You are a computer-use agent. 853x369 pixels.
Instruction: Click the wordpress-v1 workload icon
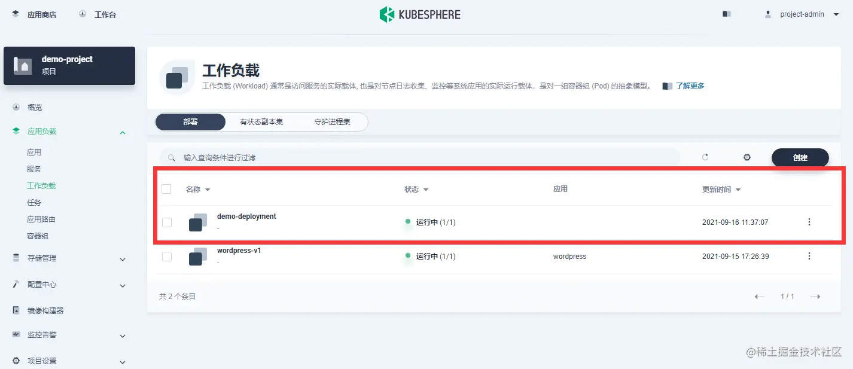pyautogui.click(x=198, y=257)
